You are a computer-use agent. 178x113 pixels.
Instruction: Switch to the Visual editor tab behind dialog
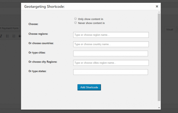(170, 30)
